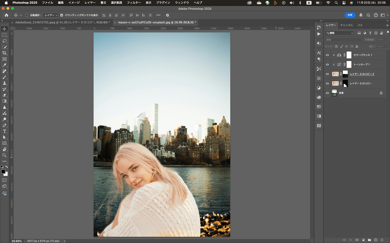Click the swap foreground/background colors arrow
390x243 pixels.
tap(6, 167)
